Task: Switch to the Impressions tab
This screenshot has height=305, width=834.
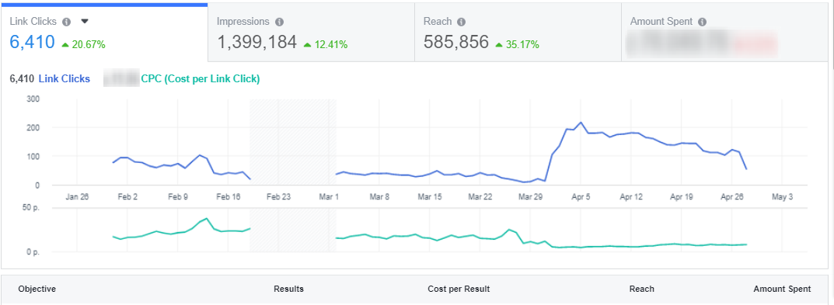Action: click(311, 33)
